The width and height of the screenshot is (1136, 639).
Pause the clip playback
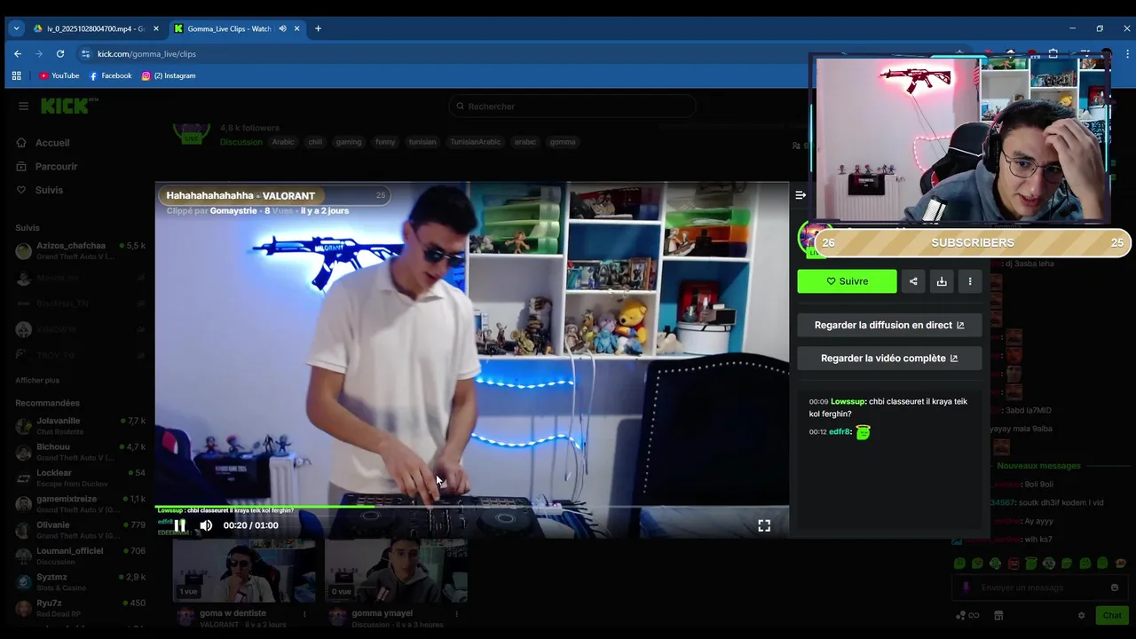click(x=179, y=525)
